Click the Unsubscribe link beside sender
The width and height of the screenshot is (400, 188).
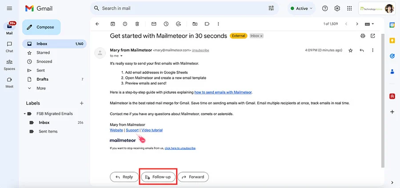(x=200, y=51)
